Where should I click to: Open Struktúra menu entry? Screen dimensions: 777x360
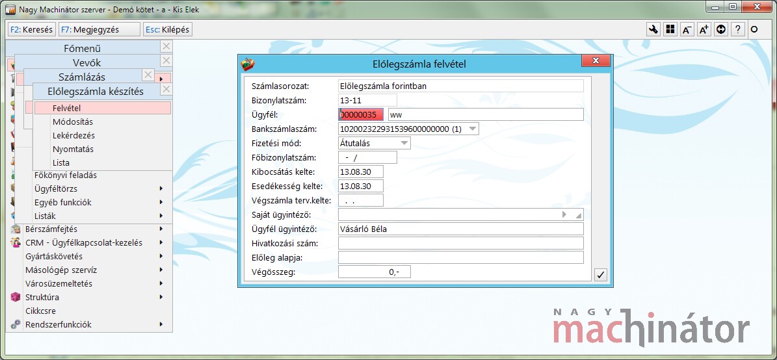(42, 297)
